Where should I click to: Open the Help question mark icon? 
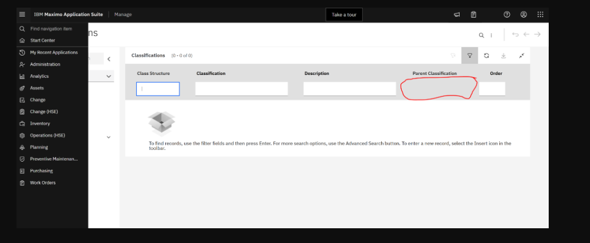click(507, 14)
